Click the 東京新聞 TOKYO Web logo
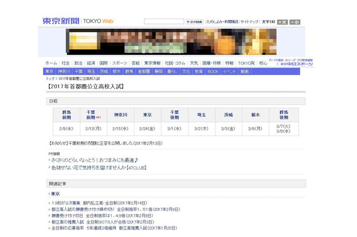This screenshot has width=357, height=237. click(78, 21)
